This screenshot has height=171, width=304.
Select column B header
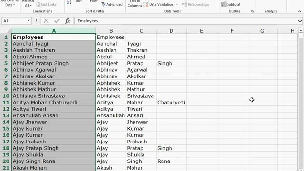pos(111,31)
